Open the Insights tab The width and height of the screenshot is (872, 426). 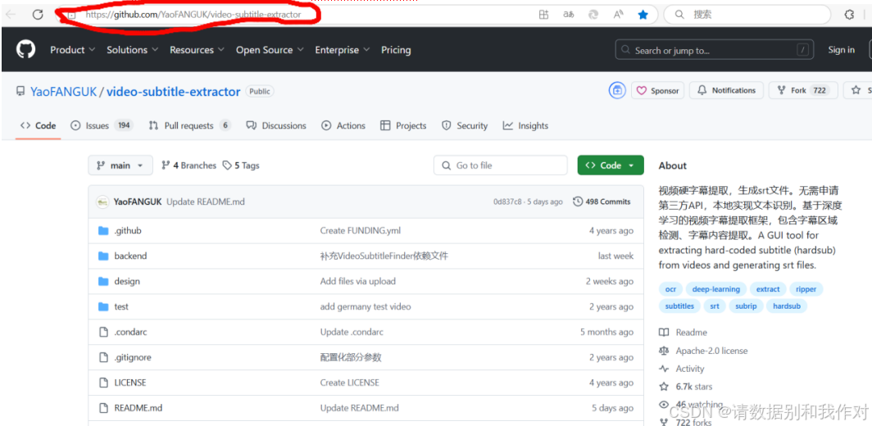pos(525,125)
